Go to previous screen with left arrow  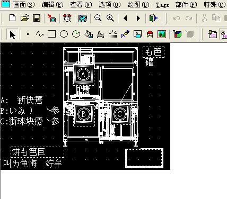point(125,18)
